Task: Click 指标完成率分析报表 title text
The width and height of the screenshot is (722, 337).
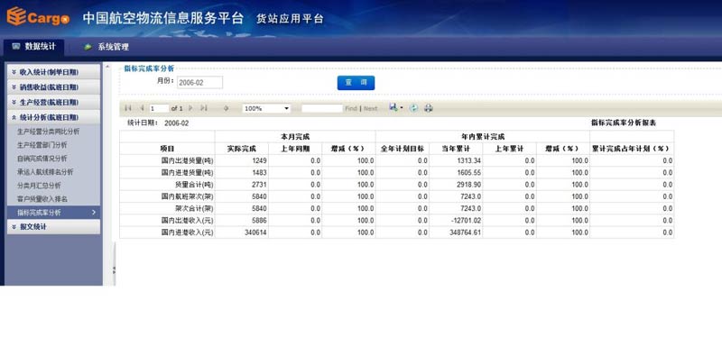Action: tap(624, 123)
